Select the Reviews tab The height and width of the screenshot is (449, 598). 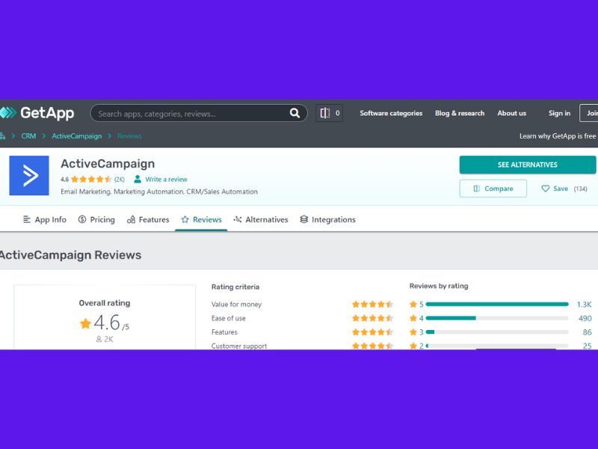pyautogui.click(x=201, y=219)
